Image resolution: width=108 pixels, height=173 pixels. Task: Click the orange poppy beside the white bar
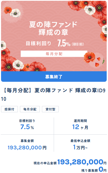click(x=89, y=57)
